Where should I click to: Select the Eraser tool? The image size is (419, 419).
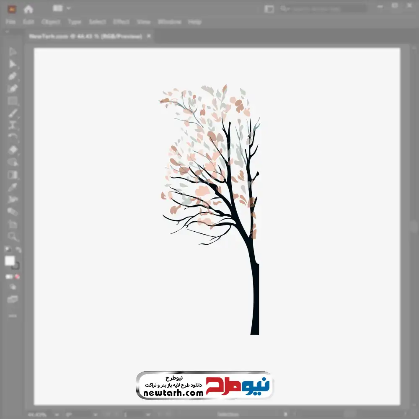(13, 150)
